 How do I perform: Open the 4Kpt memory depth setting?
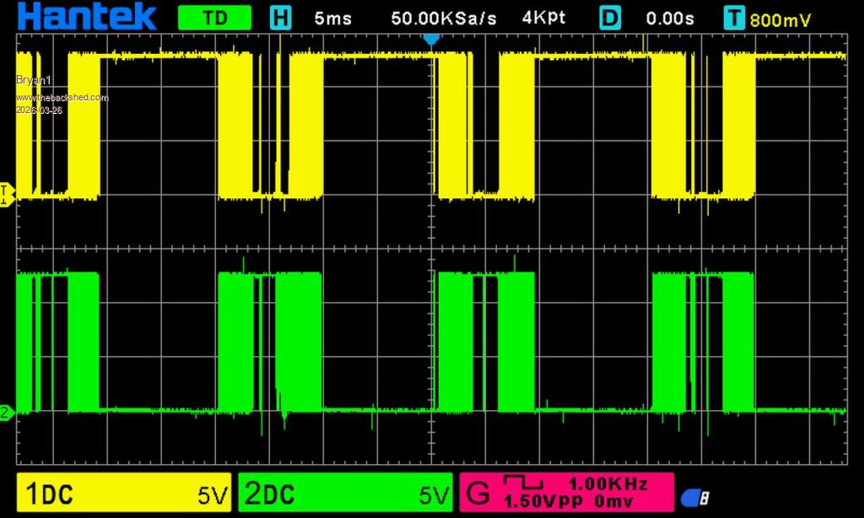tap(546, 18)
